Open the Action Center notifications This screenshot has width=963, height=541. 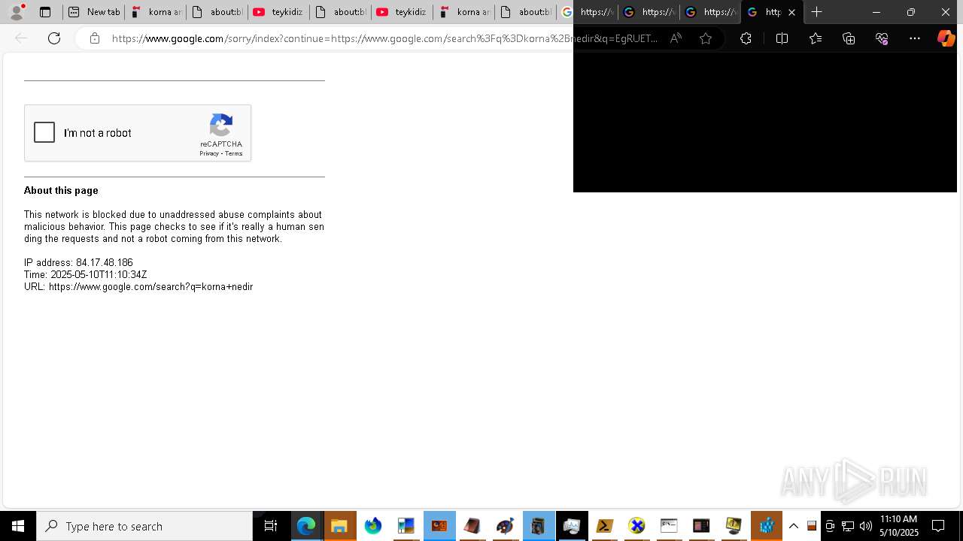[x=938, y=526]
